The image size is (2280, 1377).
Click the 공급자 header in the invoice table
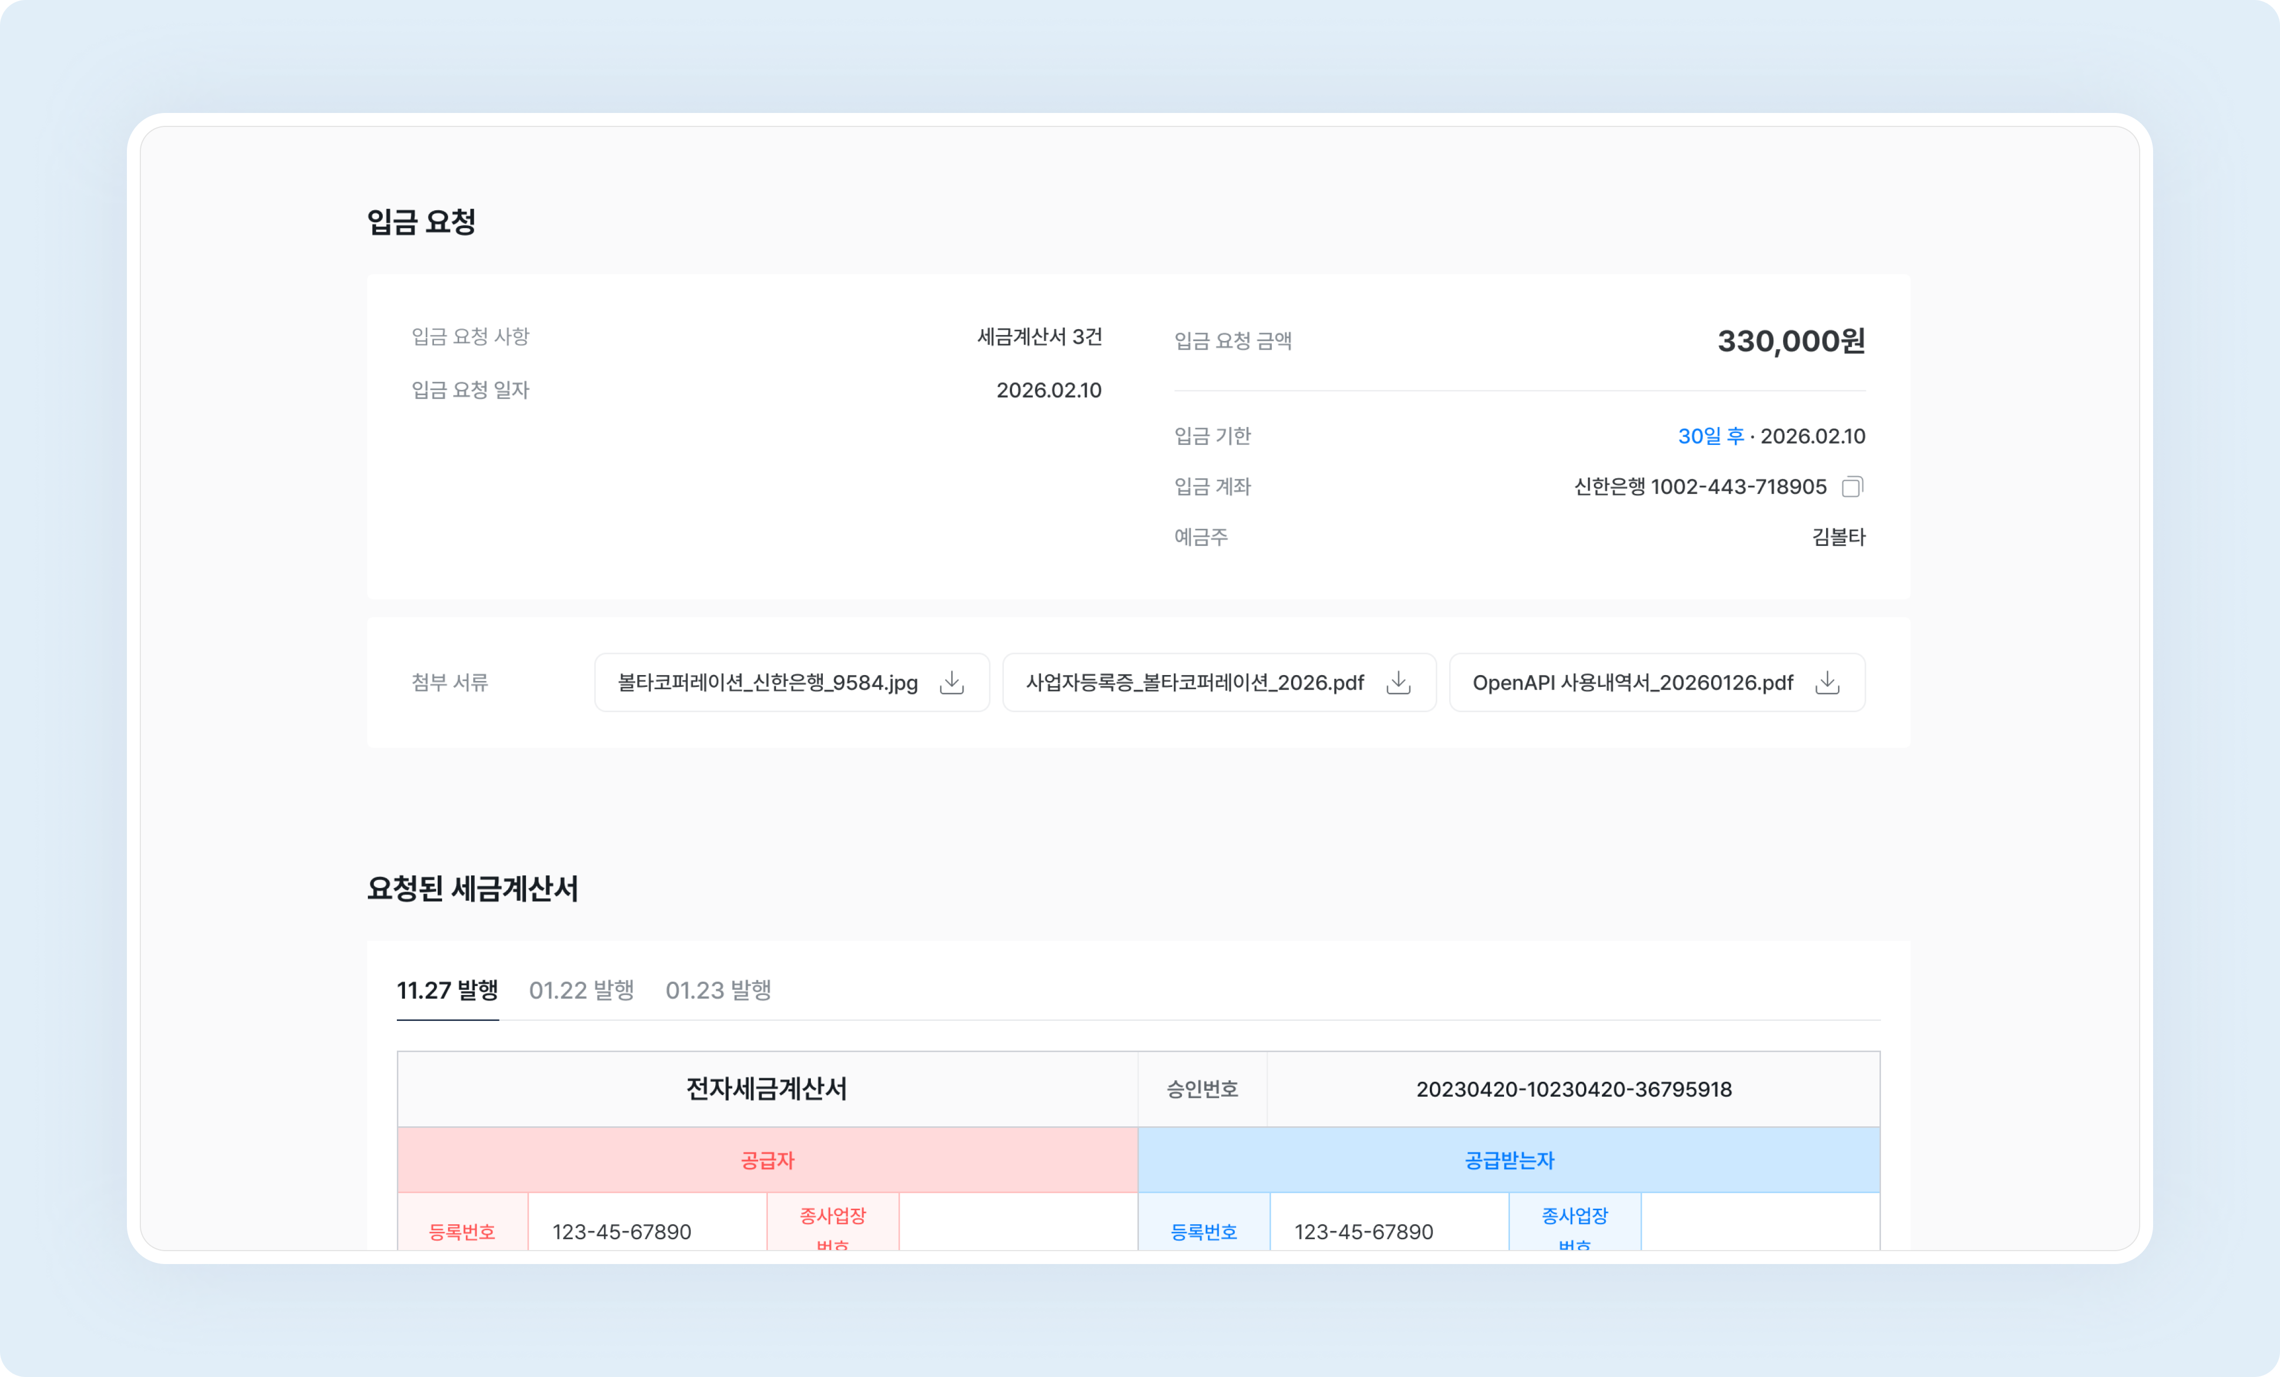click(766, 1160)
